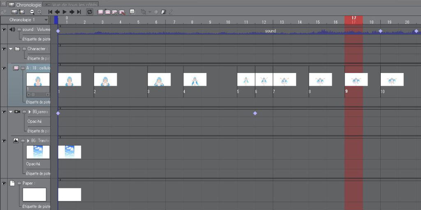
Task: Click the blue playhead handle in ruler
Action: 56,20
